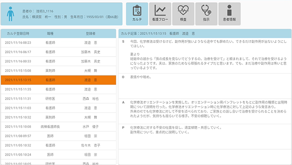Select the 2021/11/16 00:33 record row
The image size is (292, 165).
(x=58, y=61)
